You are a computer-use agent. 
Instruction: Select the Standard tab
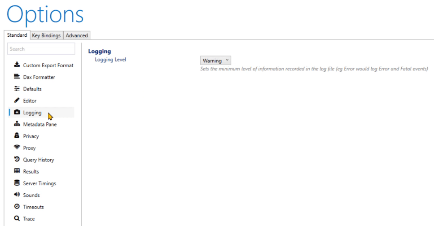17,35
